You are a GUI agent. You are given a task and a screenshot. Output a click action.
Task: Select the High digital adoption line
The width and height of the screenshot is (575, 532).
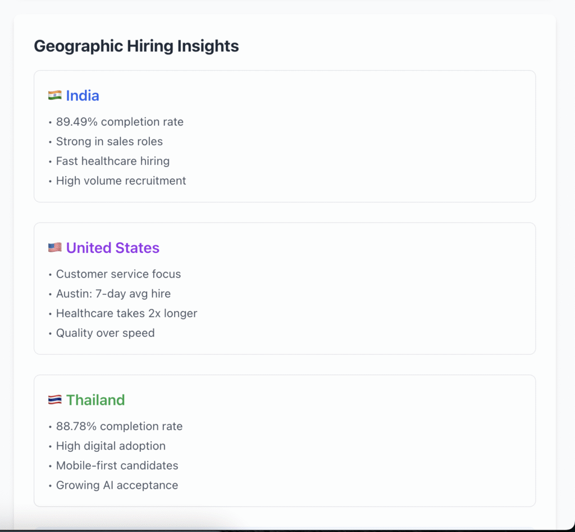pyautogui.click(x=111, y=446)
